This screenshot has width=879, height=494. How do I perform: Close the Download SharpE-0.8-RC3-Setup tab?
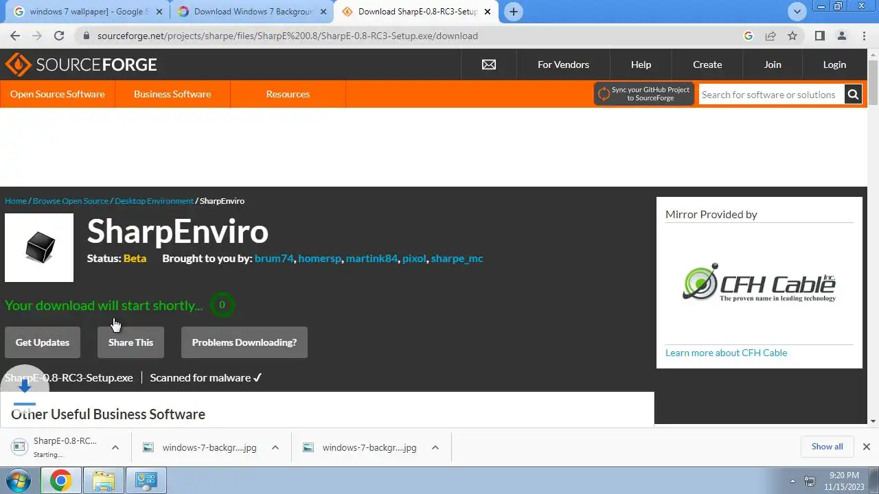click(x=488, y=12)
